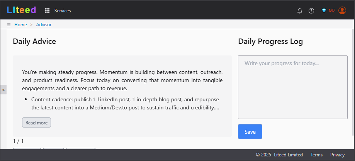Image resolution: width=355 pixels, height=161 pixels.
Task: Expand the collapsed left sidebar
Action: 3,89
